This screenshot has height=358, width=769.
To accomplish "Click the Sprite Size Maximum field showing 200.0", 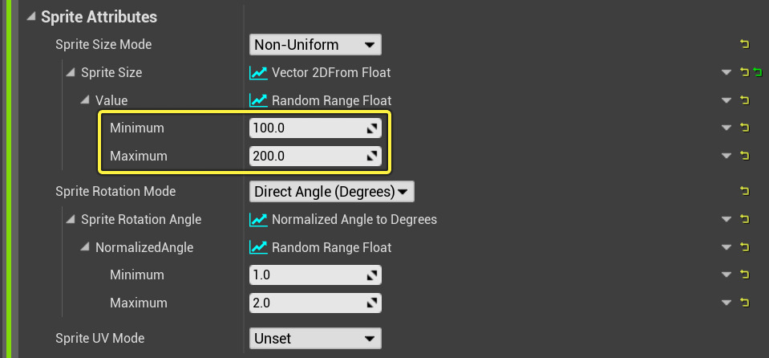I will pyautogui.click(x=308, y=156).
